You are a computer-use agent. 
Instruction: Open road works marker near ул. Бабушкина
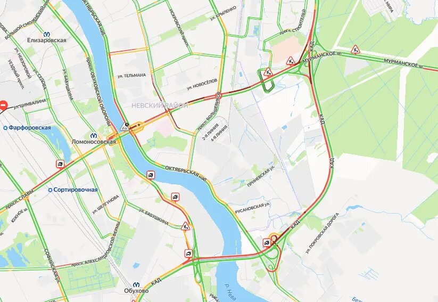pos(185,226)
